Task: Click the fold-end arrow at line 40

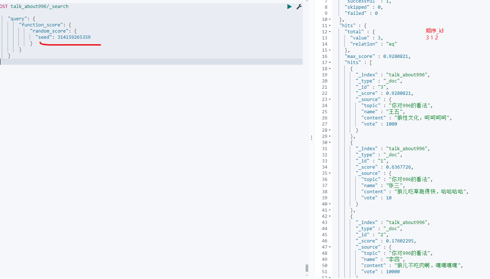Action: click(x=330, y=204)
